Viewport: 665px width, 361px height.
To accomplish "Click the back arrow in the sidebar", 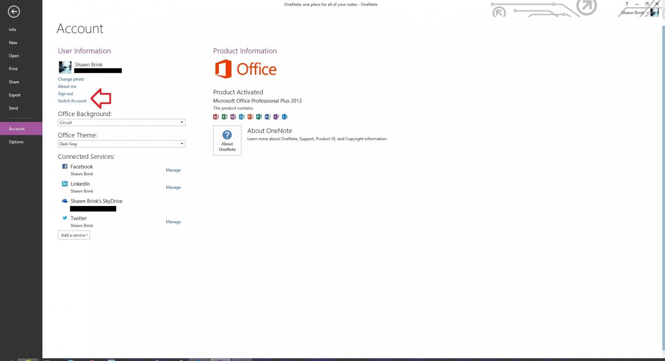I will pos(14,11).
